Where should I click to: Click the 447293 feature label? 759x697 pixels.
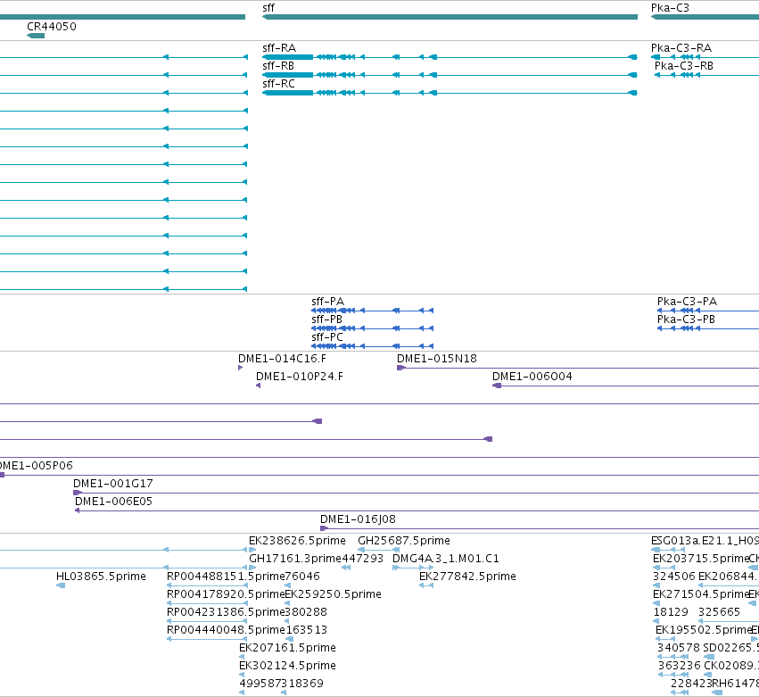363,559
